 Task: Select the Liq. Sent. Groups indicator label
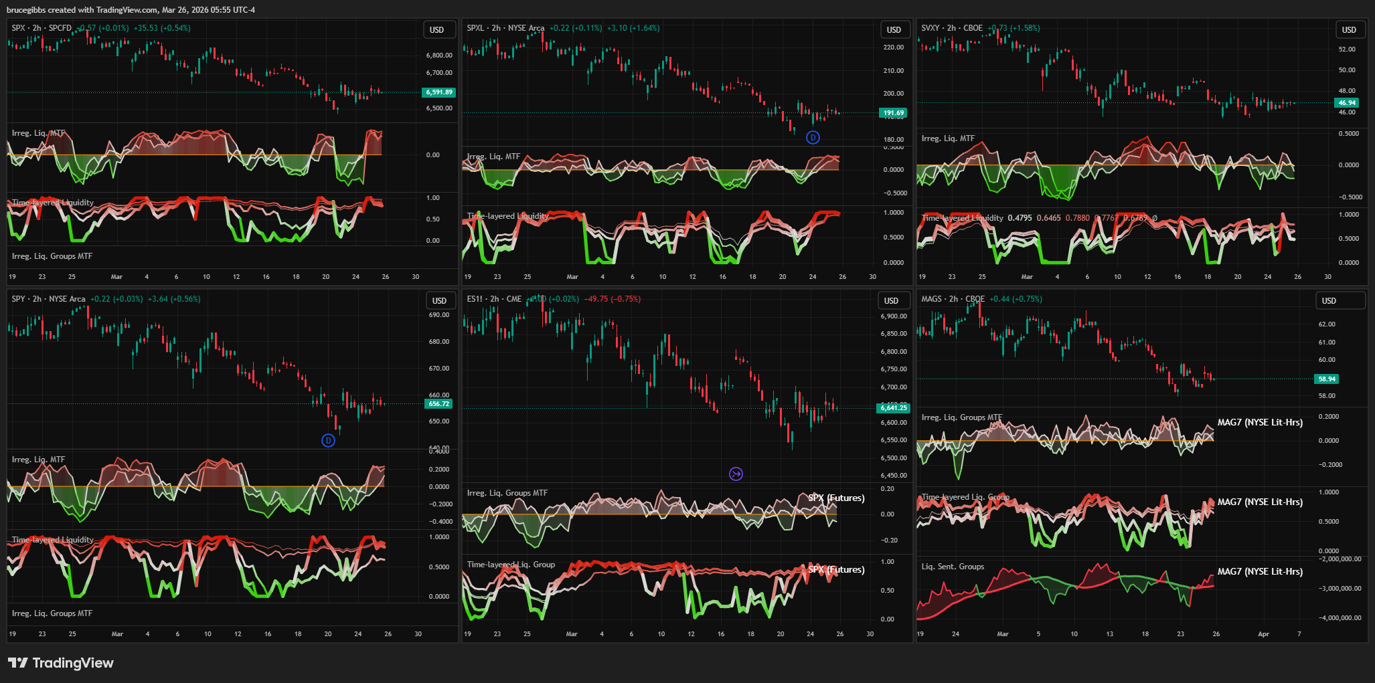953,567
